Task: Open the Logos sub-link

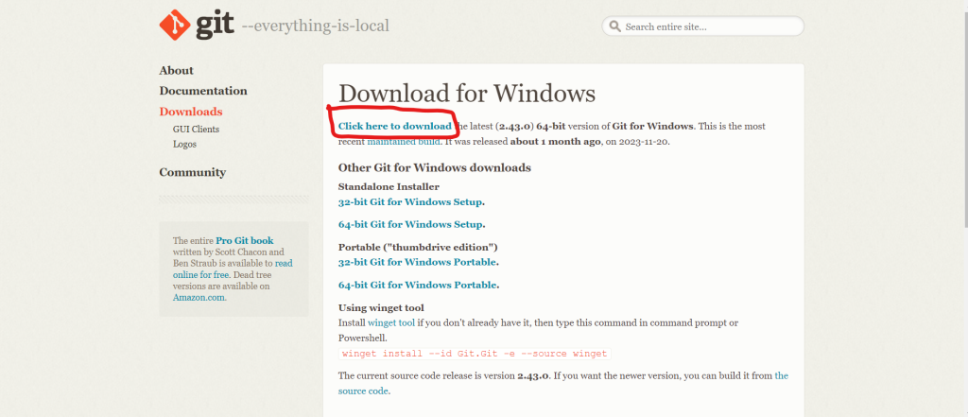Action: pos(184,144)
